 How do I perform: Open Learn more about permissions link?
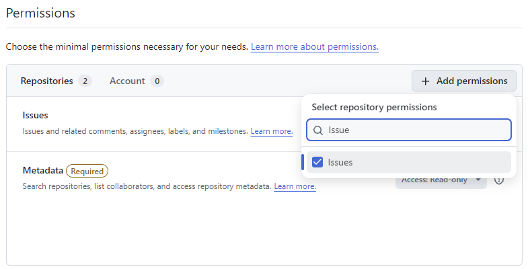coord(315,47)
